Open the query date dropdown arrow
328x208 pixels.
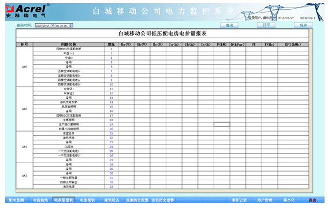click(53, 25)
